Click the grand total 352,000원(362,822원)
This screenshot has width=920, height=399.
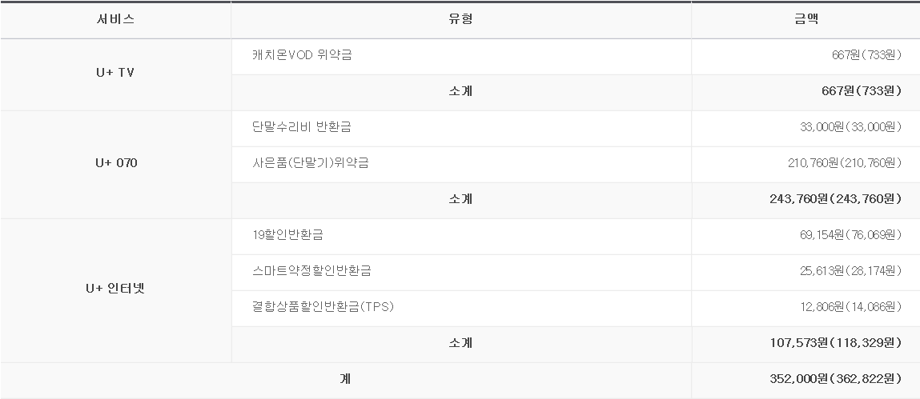tap(835, 379)
